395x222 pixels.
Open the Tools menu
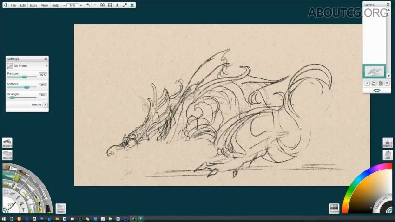pos(33,5)
